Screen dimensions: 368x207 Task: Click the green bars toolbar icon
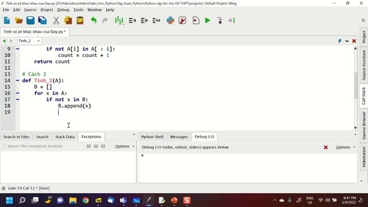[x=119, y=21]
